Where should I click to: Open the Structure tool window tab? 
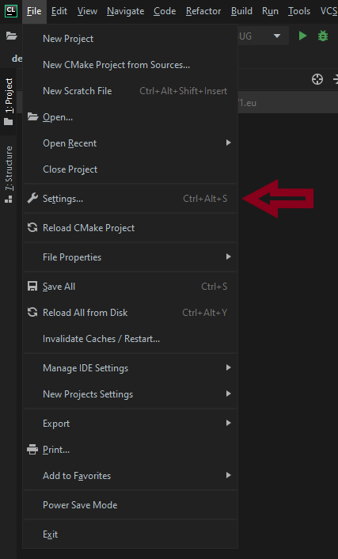[9, 175]
